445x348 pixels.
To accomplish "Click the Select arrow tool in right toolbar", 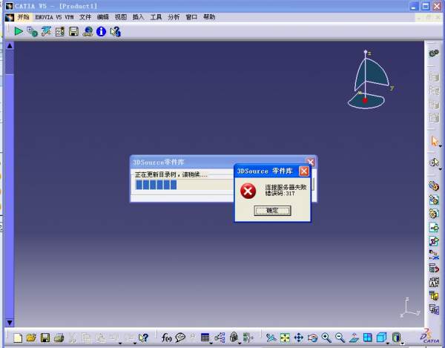I will pos(434,141).
